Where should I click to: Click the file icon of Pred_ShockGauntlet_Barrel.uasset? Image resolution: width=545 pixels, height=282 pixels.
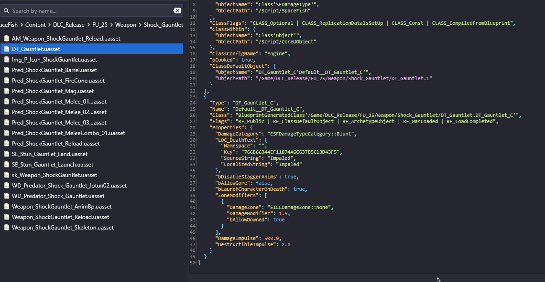6,70
